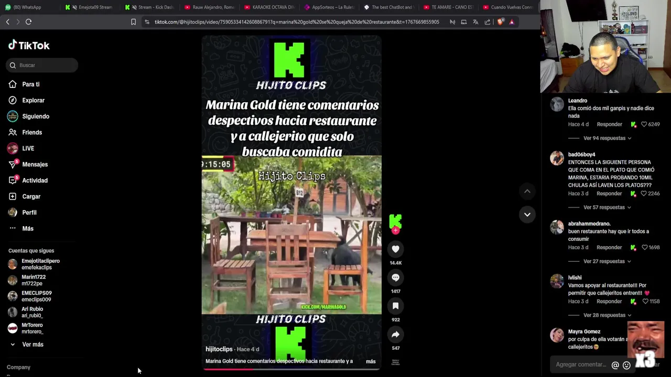This screenshot has height=377, width=671.
Task: Go to Siguiendo feed
Action: click(x=29, y=116)
